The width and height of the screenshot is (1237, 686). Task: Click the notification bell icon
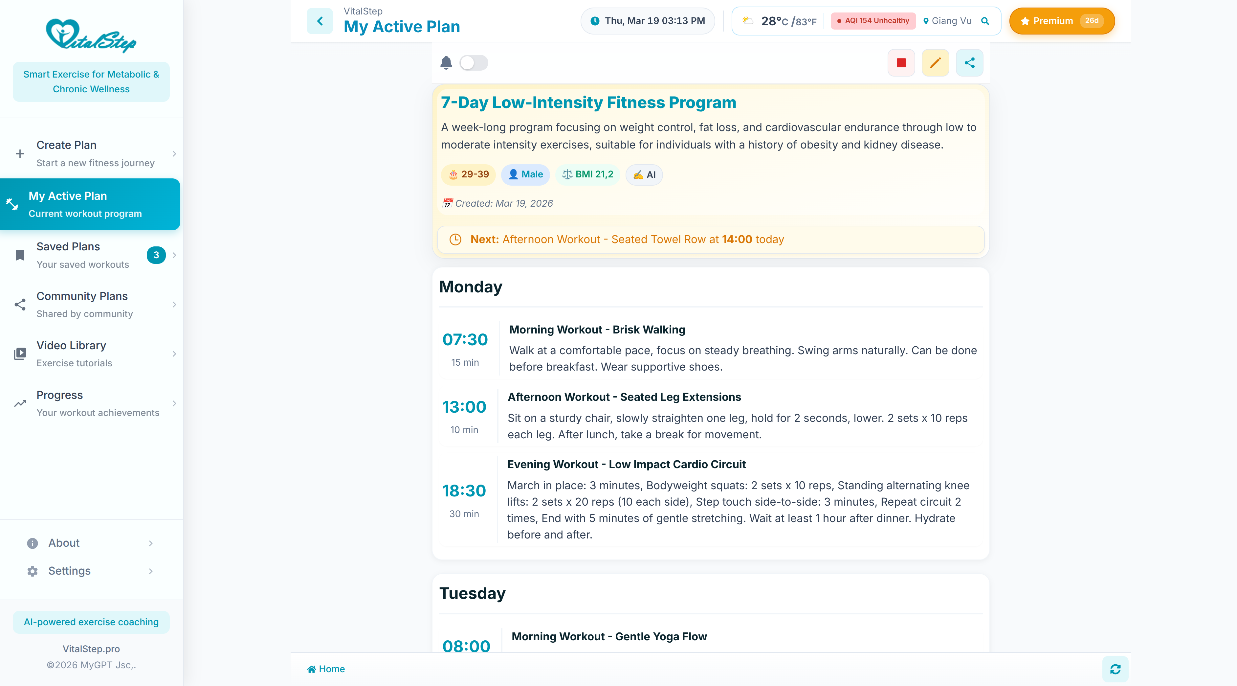coord(446,63)
